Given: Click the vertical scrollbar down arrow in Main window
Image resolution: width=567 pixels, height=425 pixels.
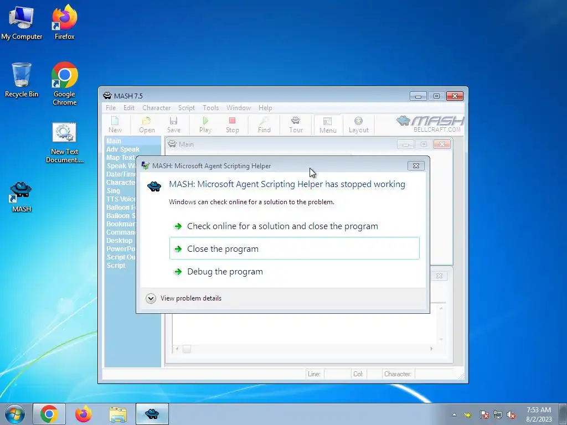Looking at the screenshot, I should tap(441, 339).
